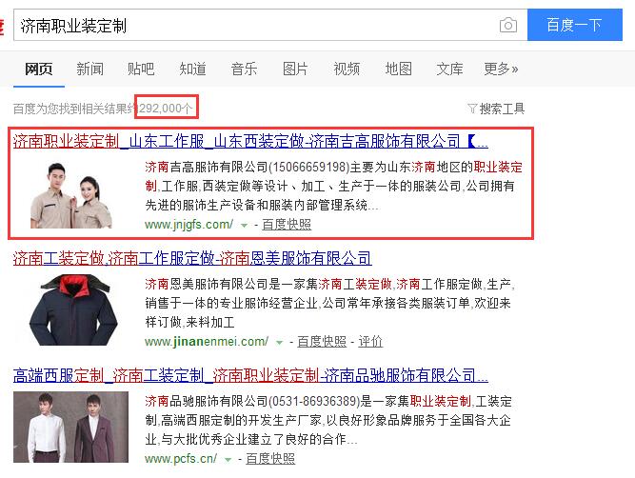Viewport: 635px width, 478px height.
Task: Open the workwear couple thumbnail image
Action: tap(71, 195)
